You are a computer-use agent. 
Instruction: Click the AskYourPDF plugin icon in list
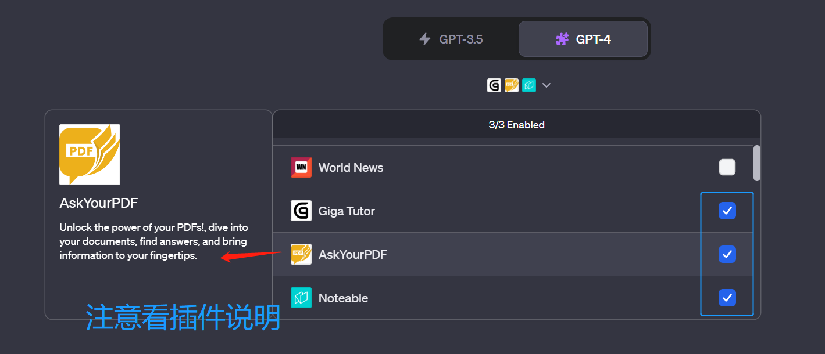pyautogui.click(x=301, y=254)
